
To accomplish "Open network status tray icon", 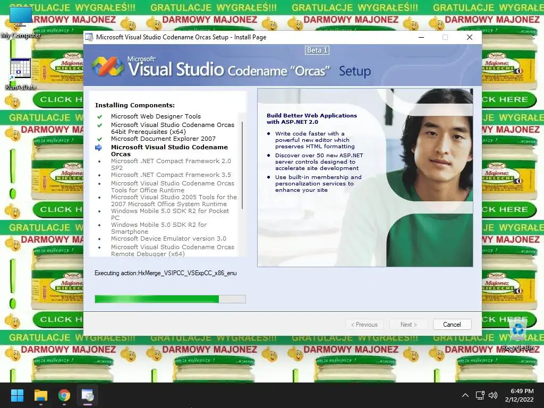I will [480, 395].
